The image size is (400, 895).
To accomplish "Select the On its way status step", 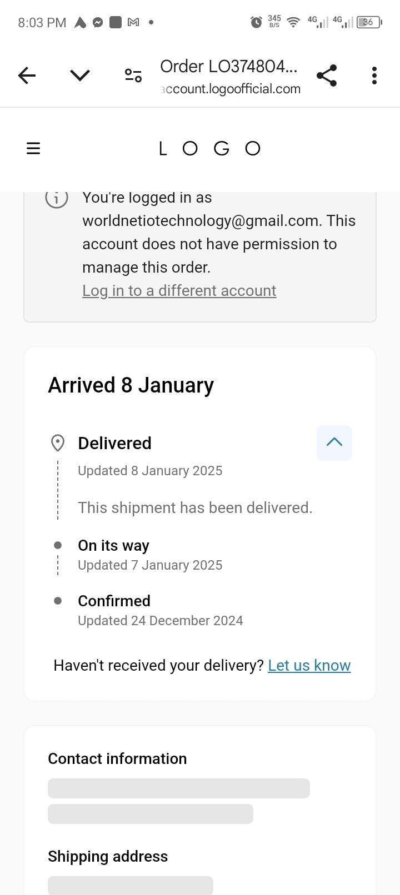I will [x=113, y=546].
